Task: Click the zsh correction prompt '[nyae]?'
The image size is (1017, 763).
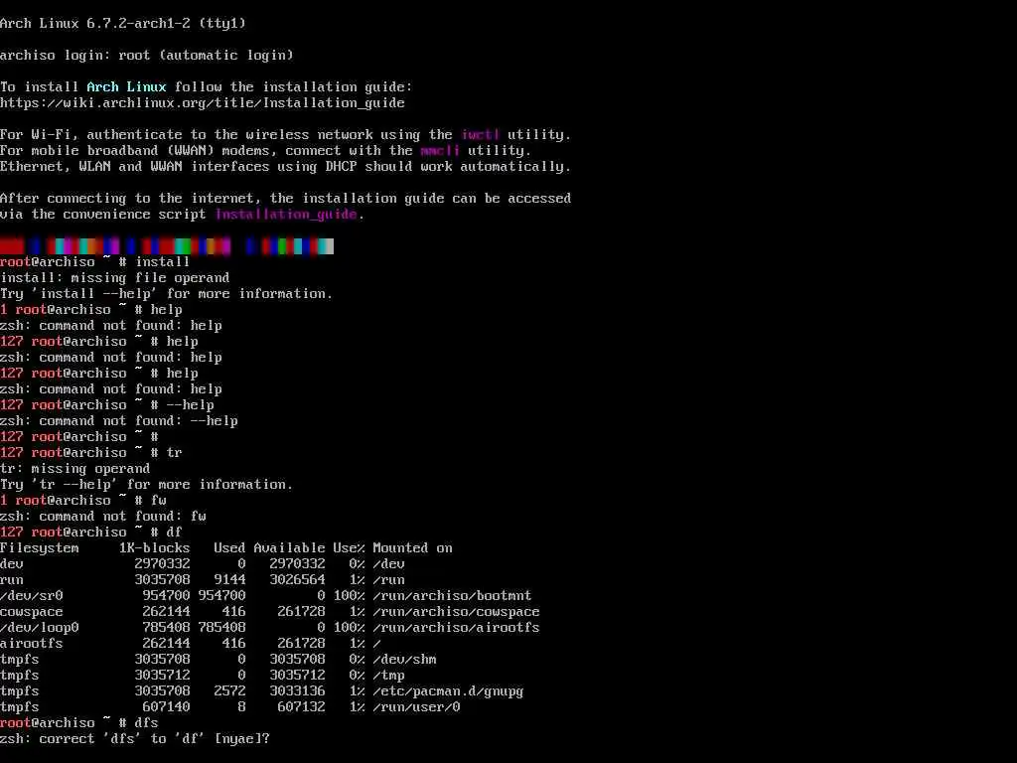Action: (x=242, y=738)
